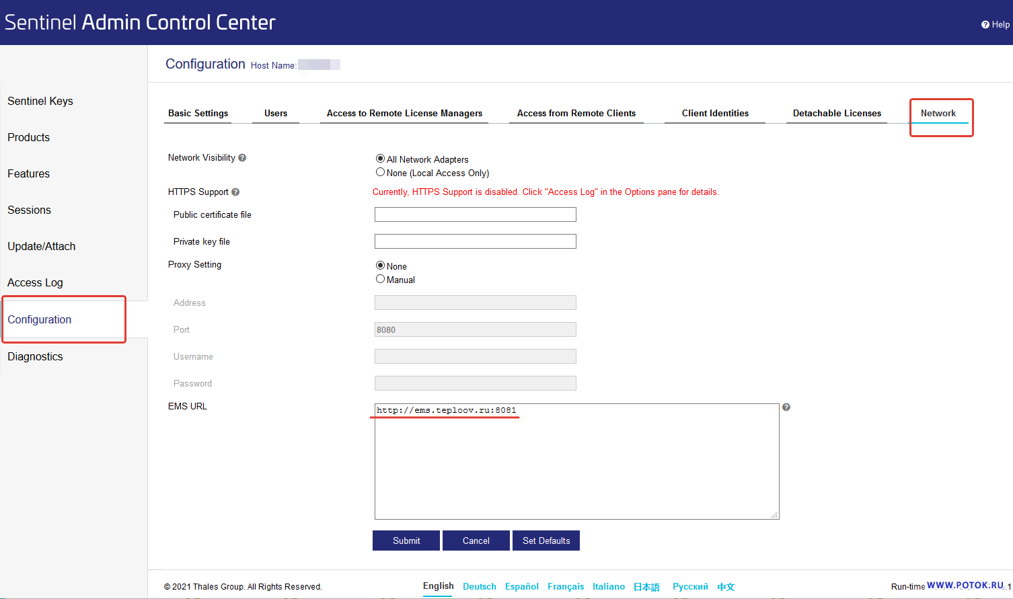
Task: Choose Manual proxy setting
Action: coord(380,279)
